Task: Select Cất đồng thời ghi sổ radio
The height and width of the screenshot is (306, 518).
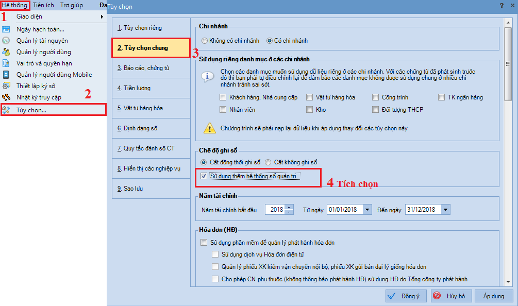Action: 204,162
